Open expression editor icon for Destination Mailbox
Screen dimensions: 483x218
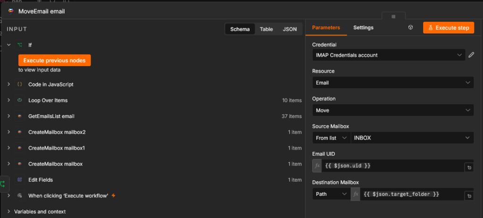pos(469,196)
